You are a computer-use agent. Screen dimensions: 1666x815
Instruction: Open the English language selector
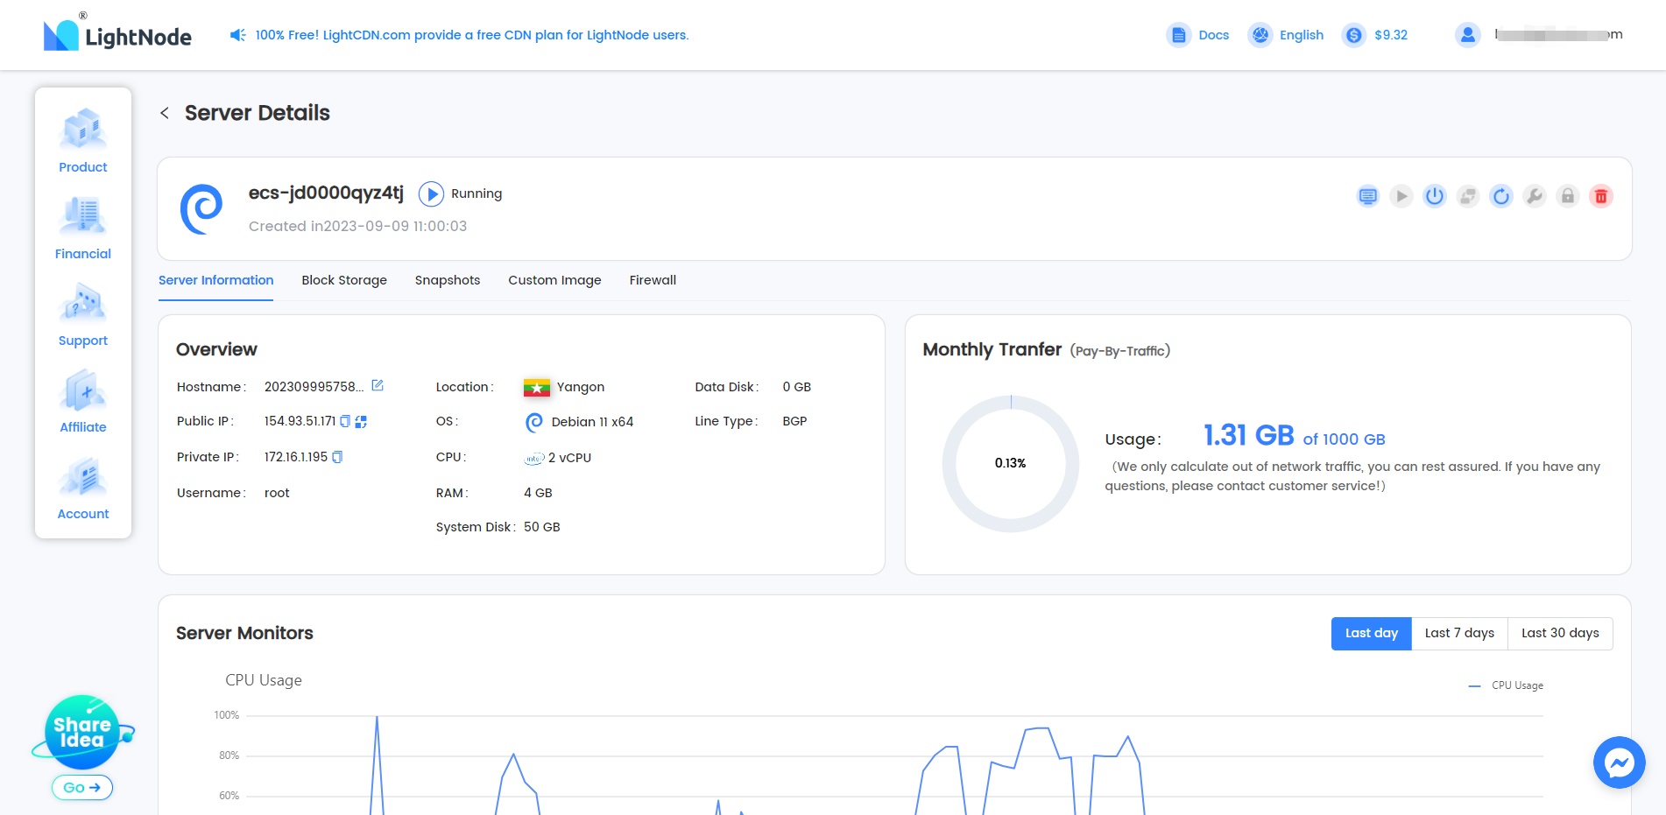tap(1285, 35)
